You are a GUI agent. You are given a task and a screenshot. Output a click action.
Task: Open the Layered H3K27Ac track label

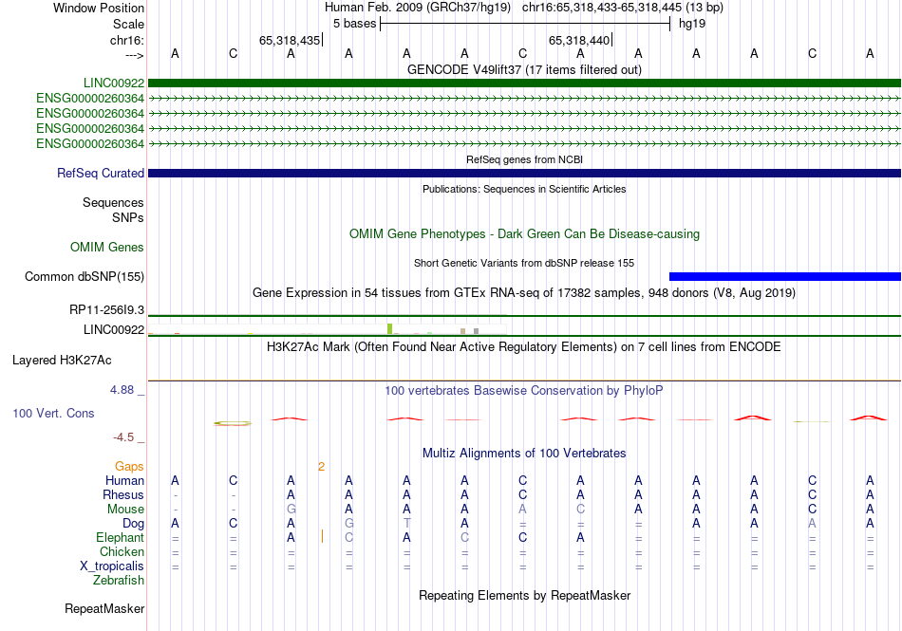coord(62,361)
